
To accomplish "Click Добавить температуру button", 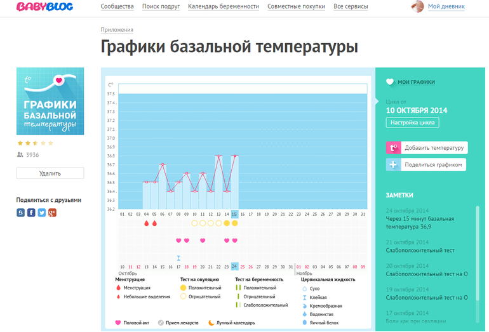I will point(427,148).
